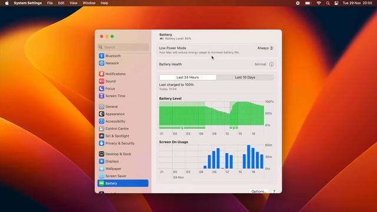This screenshot has height=212, width=377.
Task: Select the Control Centre icon
Action: pyautogui.click(x=101, y=128)
